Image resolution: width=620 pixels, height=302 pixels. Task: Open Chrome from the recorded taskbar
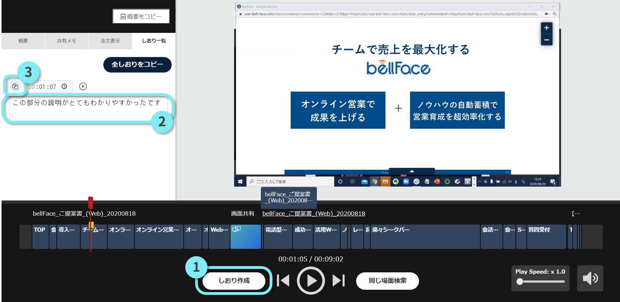coord(374,182)
